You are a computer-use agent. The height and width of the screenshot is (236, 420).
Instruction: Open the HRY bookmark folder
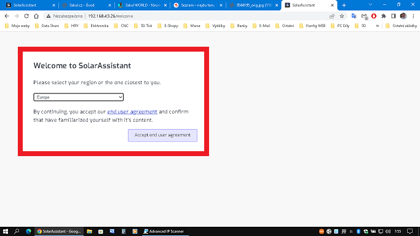coord(71,26)
